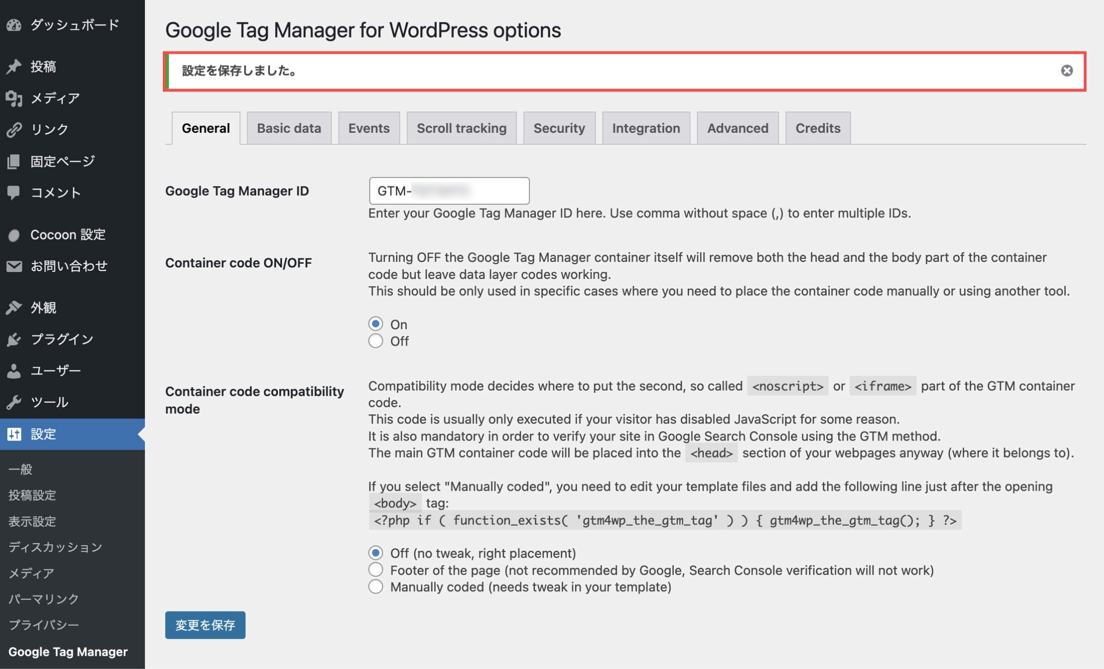Screen dimensions: 1104x669
Task: Open the Integration tab
Action: pyautogui.click(x=646, y=128)
